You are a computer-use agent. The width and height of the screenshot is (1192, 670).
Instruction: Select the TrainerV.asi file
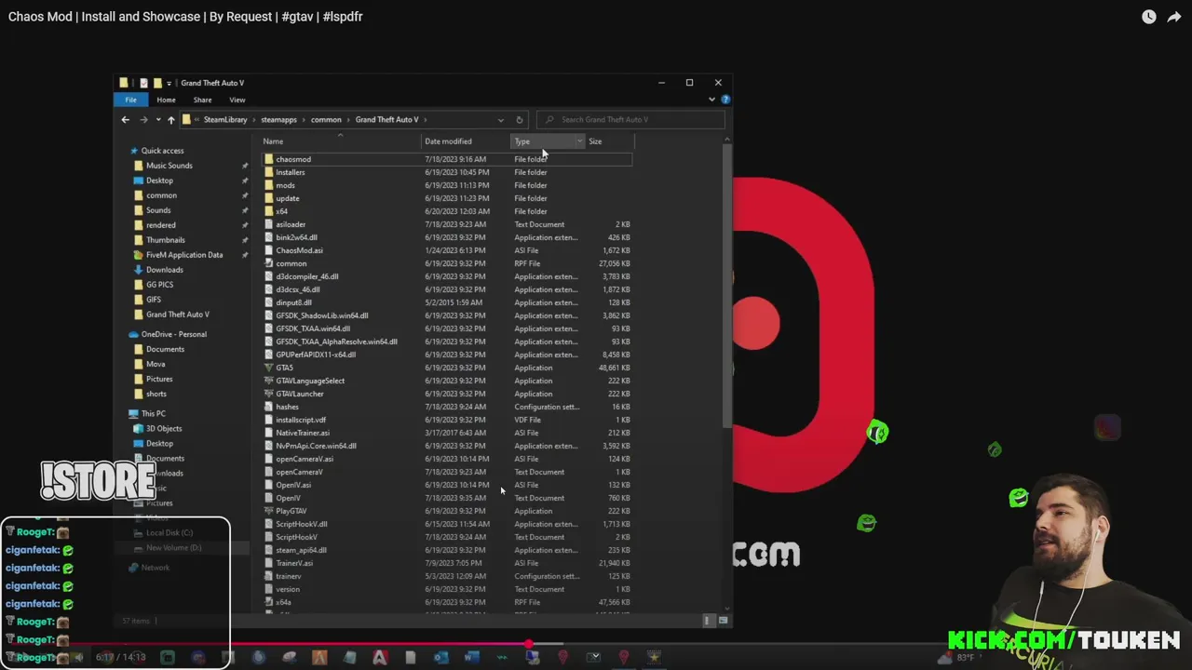tap(294, 563)
